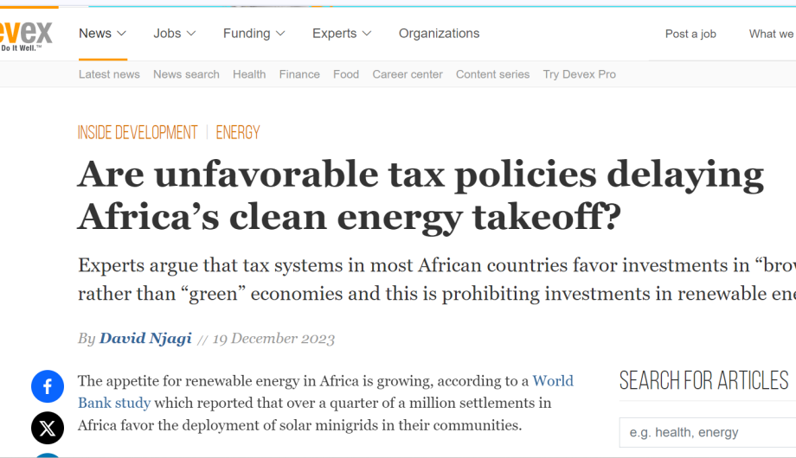Select the Food news category
796x458 pixels.
[x=346, y=74]
